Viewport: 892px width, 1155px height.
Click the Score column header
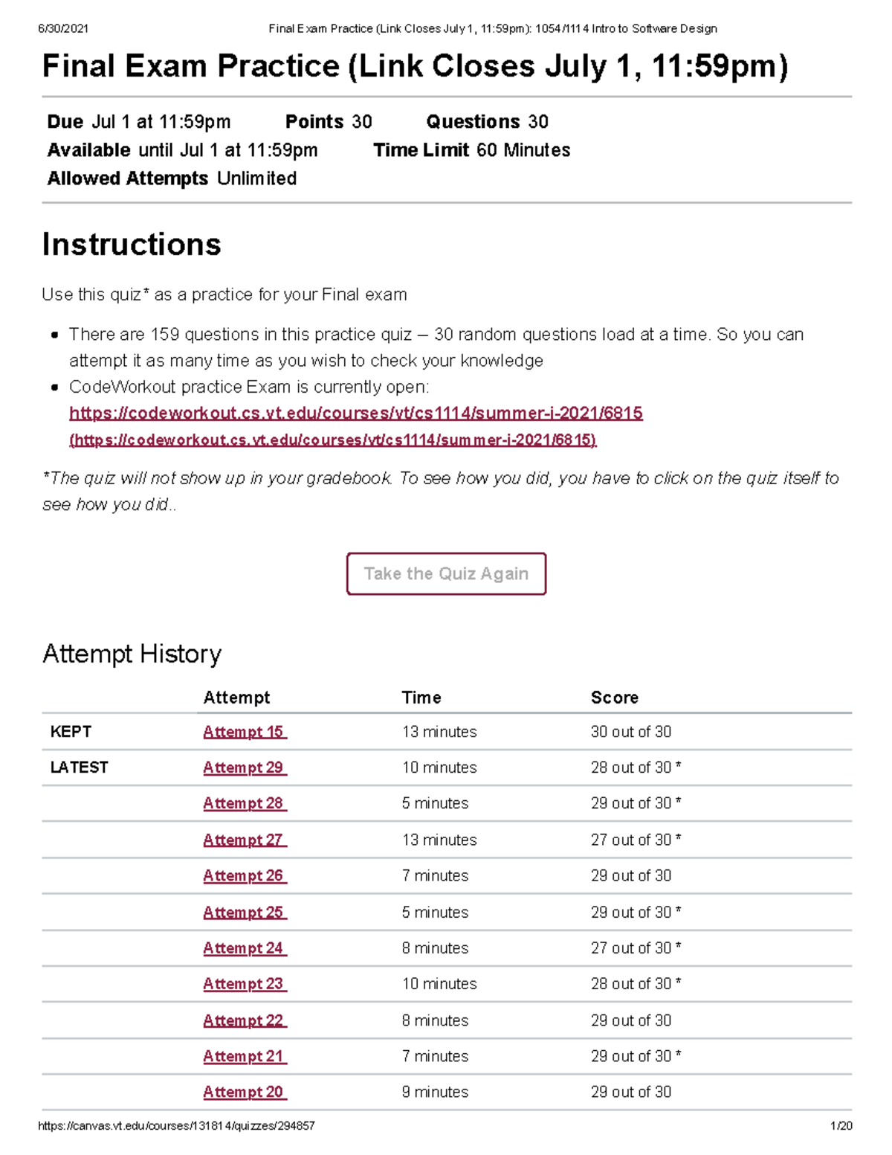615,698
